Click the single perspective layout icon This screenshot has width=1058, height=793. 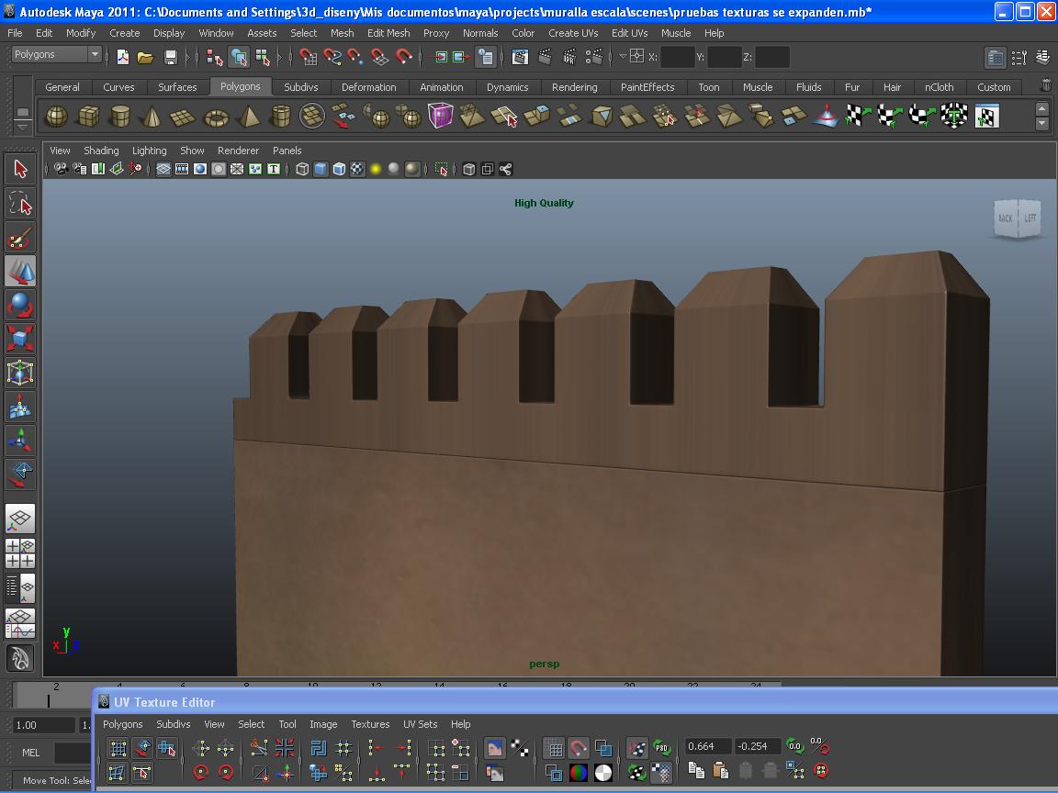pyautogui.click(x=20, y=518)
